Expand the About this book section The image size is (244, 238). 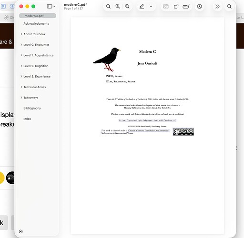(x=21, y=34)
